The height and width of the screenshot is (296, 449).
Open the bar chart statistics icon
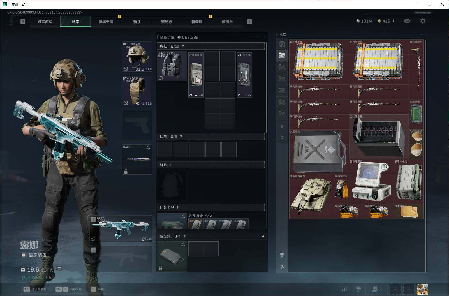[x=344, y=289]
